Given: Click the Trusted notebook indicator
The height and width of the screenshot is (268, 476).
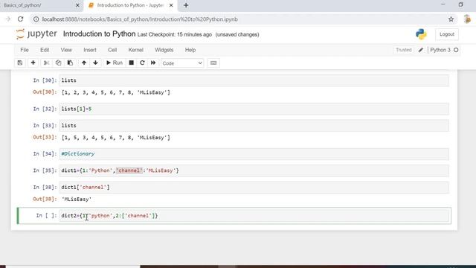Looking at the screenshot, I should click(x=403, y=50).
